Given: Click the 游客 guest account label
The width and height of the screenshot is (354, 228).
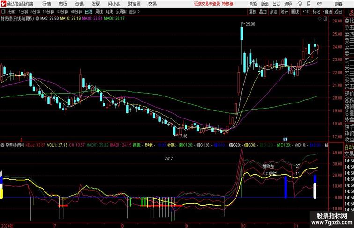Looking at the screenshot, I should [x=339, y=4].
